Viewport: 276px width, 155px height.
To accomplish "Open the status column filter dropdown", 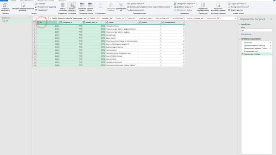I will (x=160, y=22).
